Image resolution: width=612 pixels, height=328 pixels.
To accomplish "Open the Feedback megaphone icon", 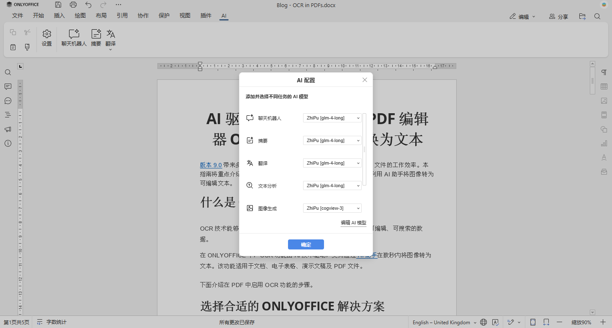I will point(8,129).
